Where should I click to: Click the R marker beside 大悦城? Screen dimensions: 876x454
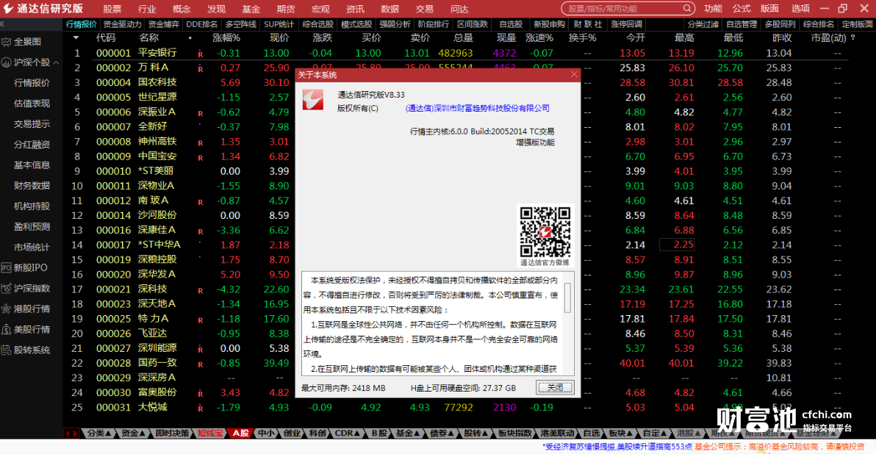pyautogui.click(x=200, y=408)
